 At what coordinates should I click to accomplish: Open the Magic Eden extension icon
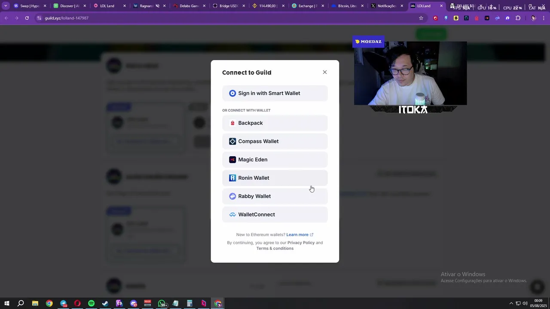coord(487,18)
